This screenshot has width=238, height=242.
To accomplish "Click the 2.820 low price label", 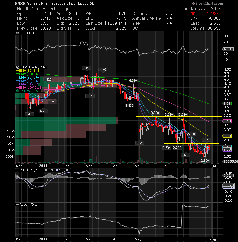I will (x=140, y=143).
